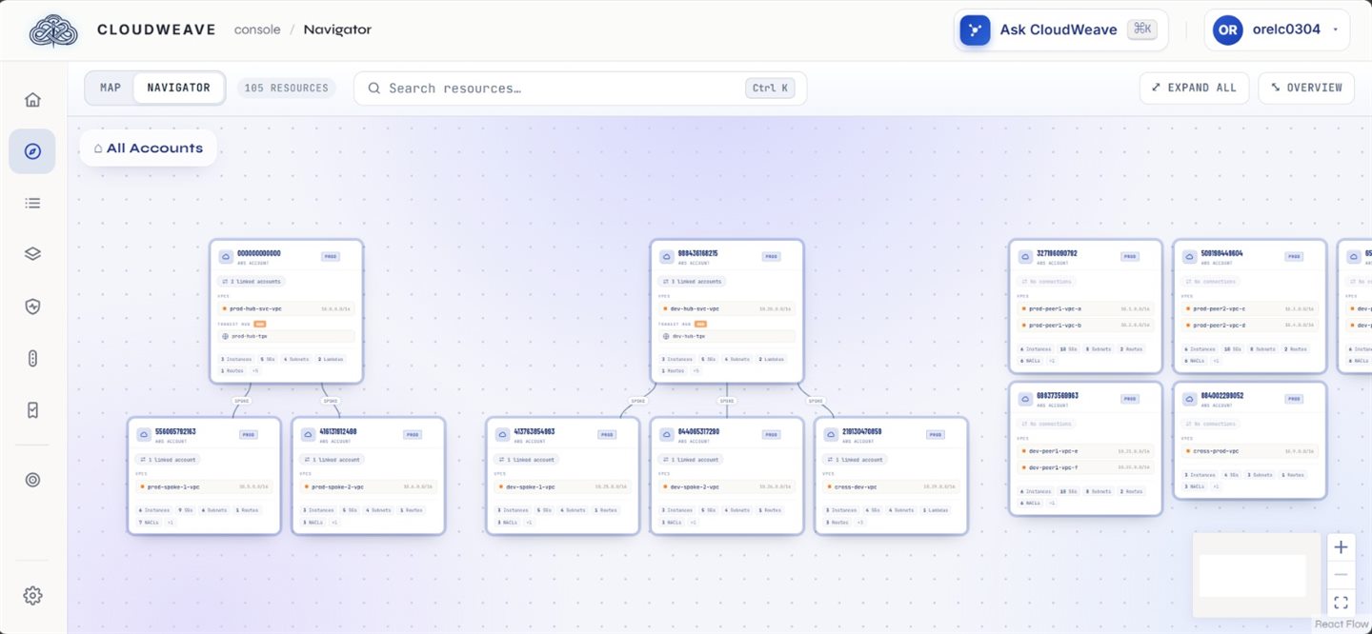Zoom in with the plus control
The image size is (1372, 634).
tap(1341, 547)
